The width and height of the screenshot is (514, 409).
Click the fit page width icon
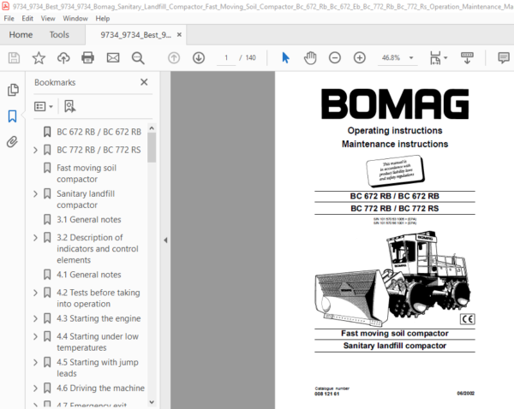435,58
